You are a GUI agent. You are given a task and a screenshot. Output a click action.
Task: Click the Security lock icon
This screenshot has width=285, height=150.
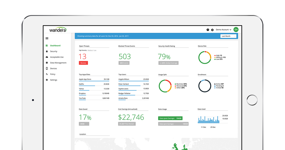[47, 51]
